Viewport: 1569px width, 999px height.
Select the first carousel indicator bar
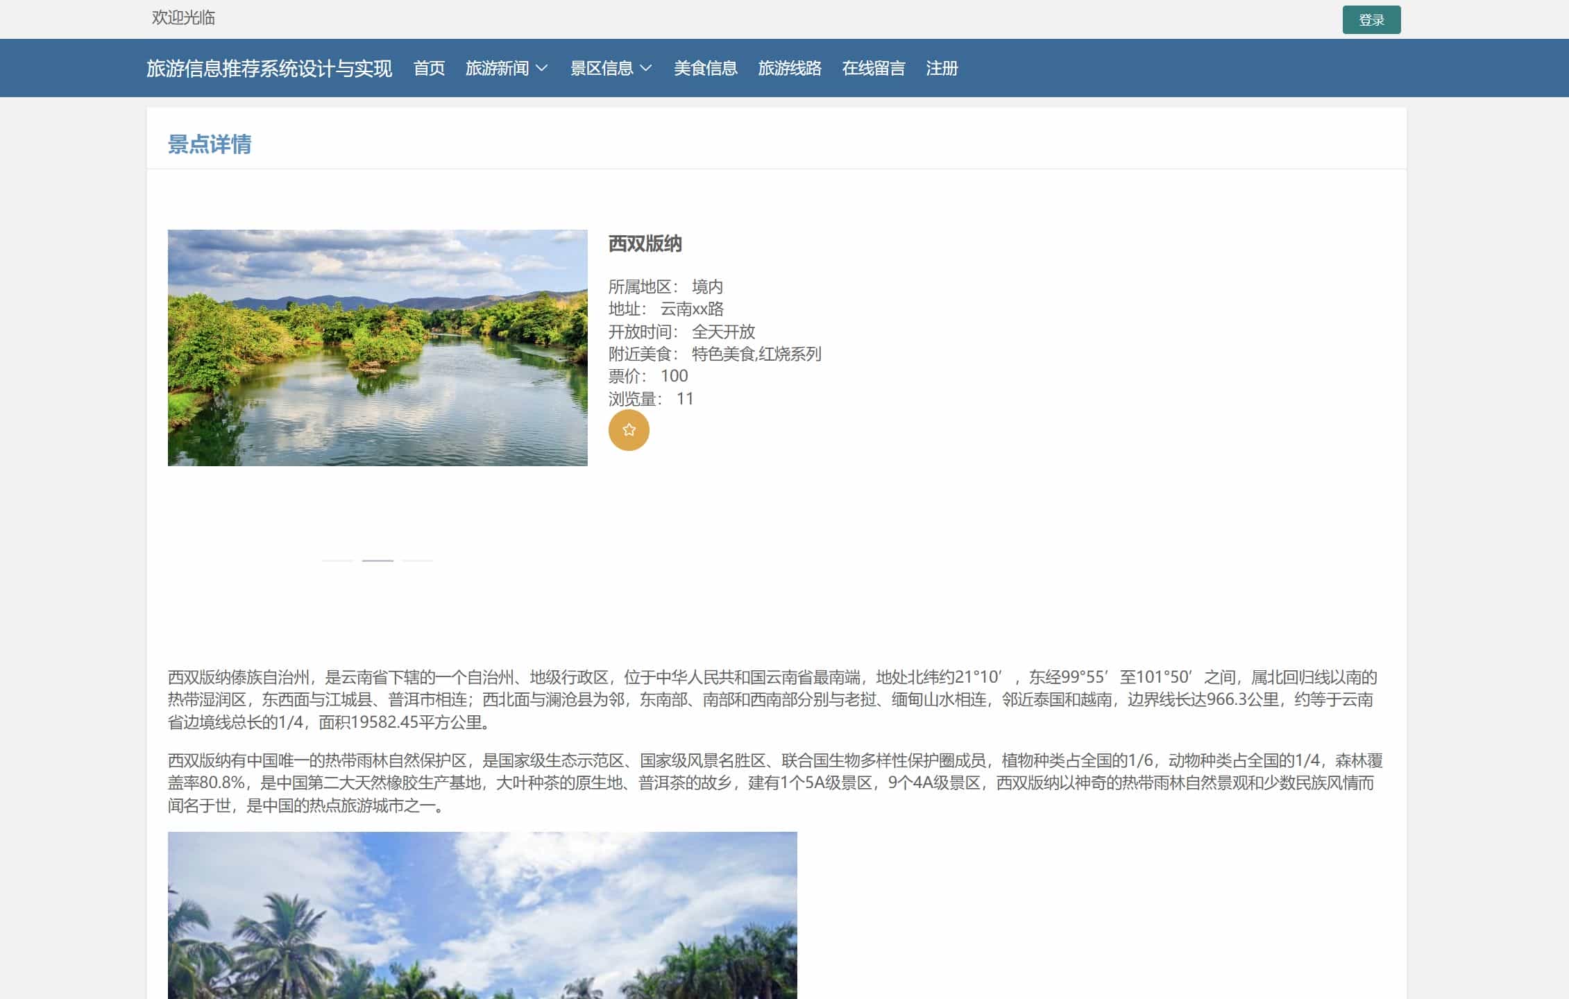pos(337,561)
